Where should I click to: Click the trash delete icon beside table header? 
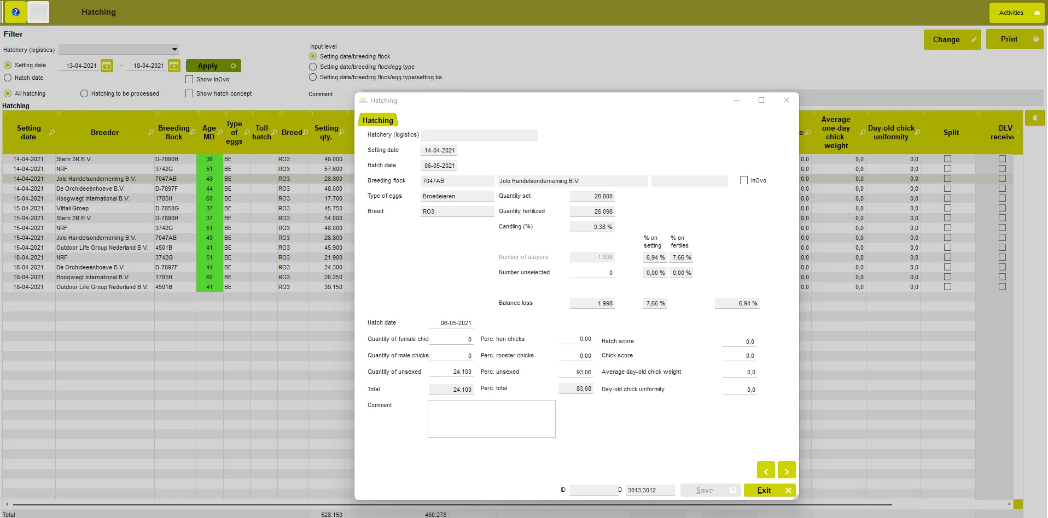click(1034, 118)
